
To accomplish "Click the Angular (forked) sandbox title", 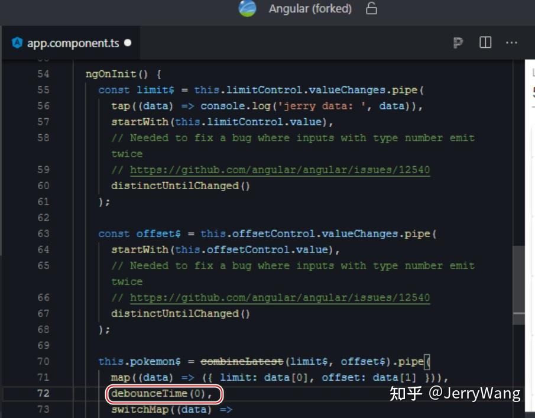I will (310, 8).
